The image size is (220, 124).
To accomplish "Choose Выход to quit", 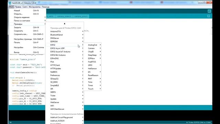I will pyautogui.click(x=27, y=52).
